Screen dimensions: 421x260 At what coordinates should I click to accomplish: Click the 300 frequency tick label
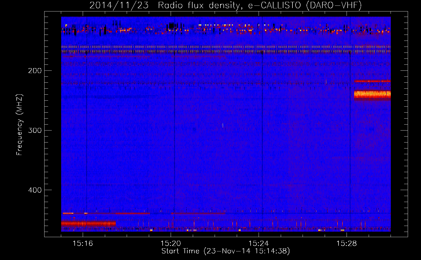35,130
